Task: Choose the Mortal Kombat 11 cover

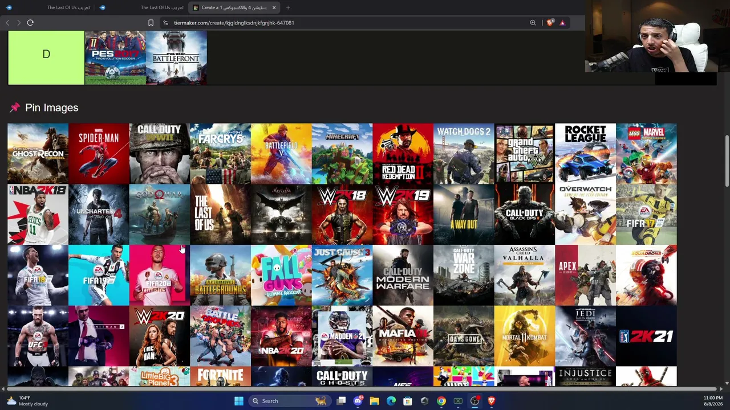Action: click(525, 336)
